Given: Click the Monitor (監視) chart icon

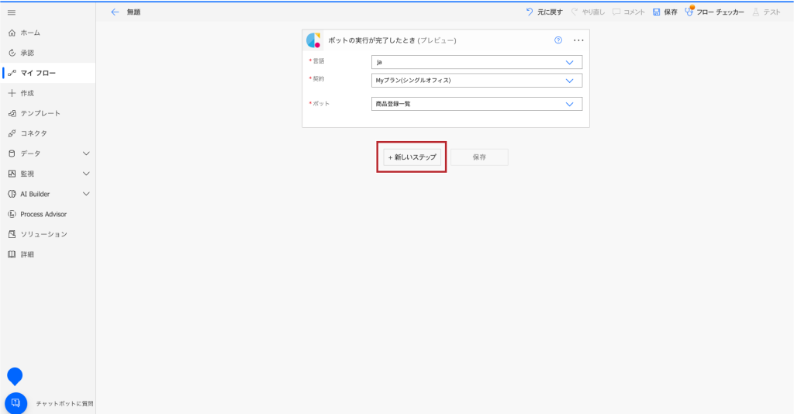Looking at the screenshot, I should (x=12, y=174).
